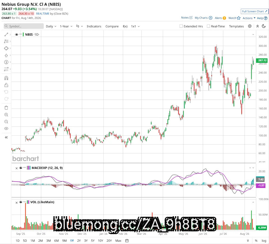
Task: Open Templates menu
Action: point(236,26)
